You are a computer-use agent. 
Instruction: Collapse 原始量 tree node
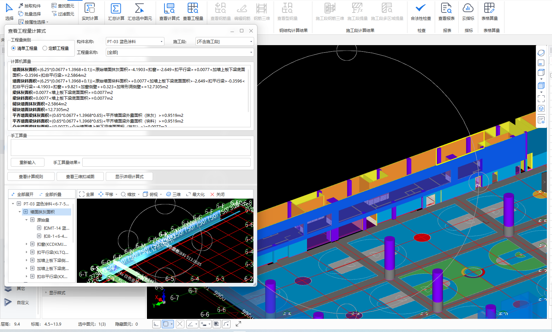27,220
